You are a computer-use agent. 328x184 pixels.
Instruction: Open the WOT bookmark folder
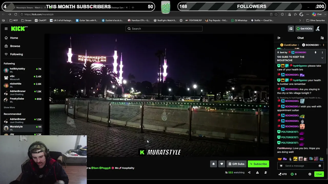pyautogui.click(x=14, y=20)
